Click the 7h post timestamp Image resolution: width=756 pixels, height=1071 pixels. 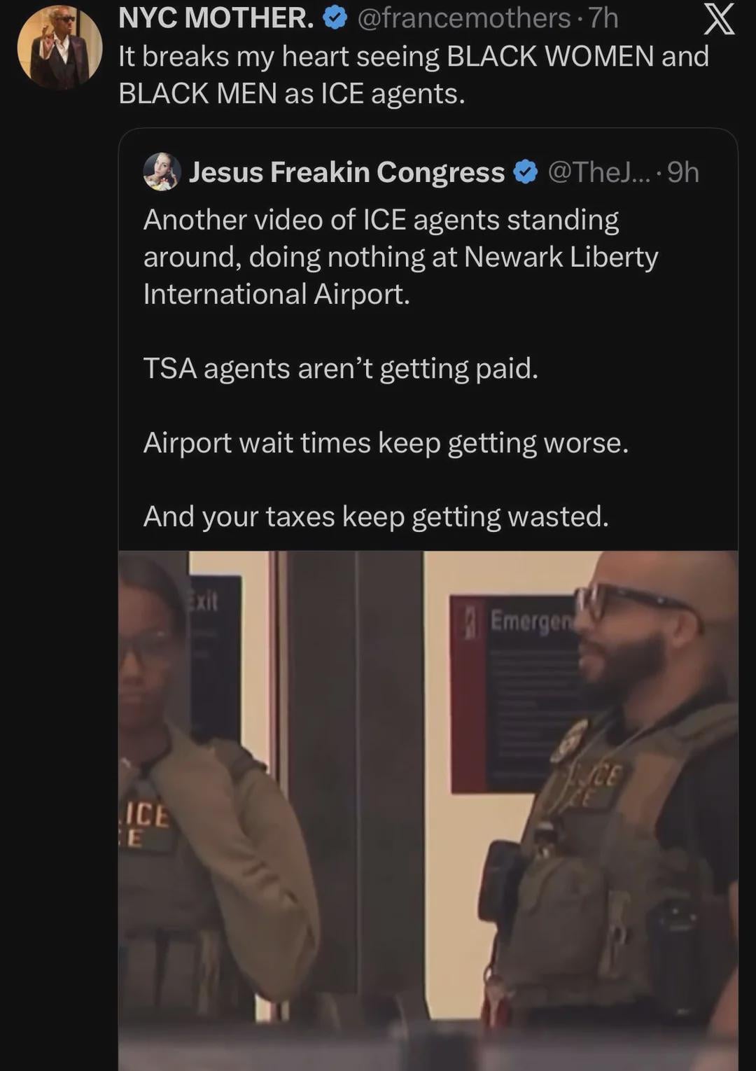603,18
